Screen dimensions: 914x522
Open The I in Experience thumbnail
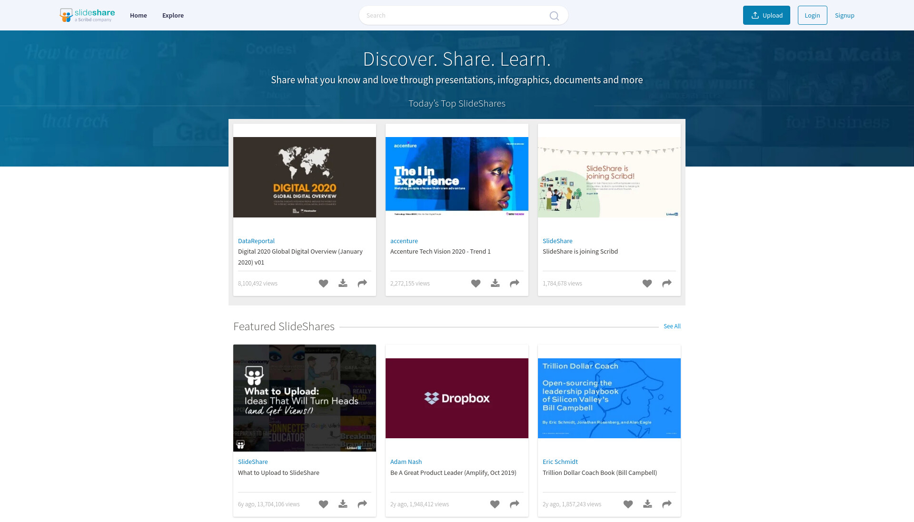457,177
